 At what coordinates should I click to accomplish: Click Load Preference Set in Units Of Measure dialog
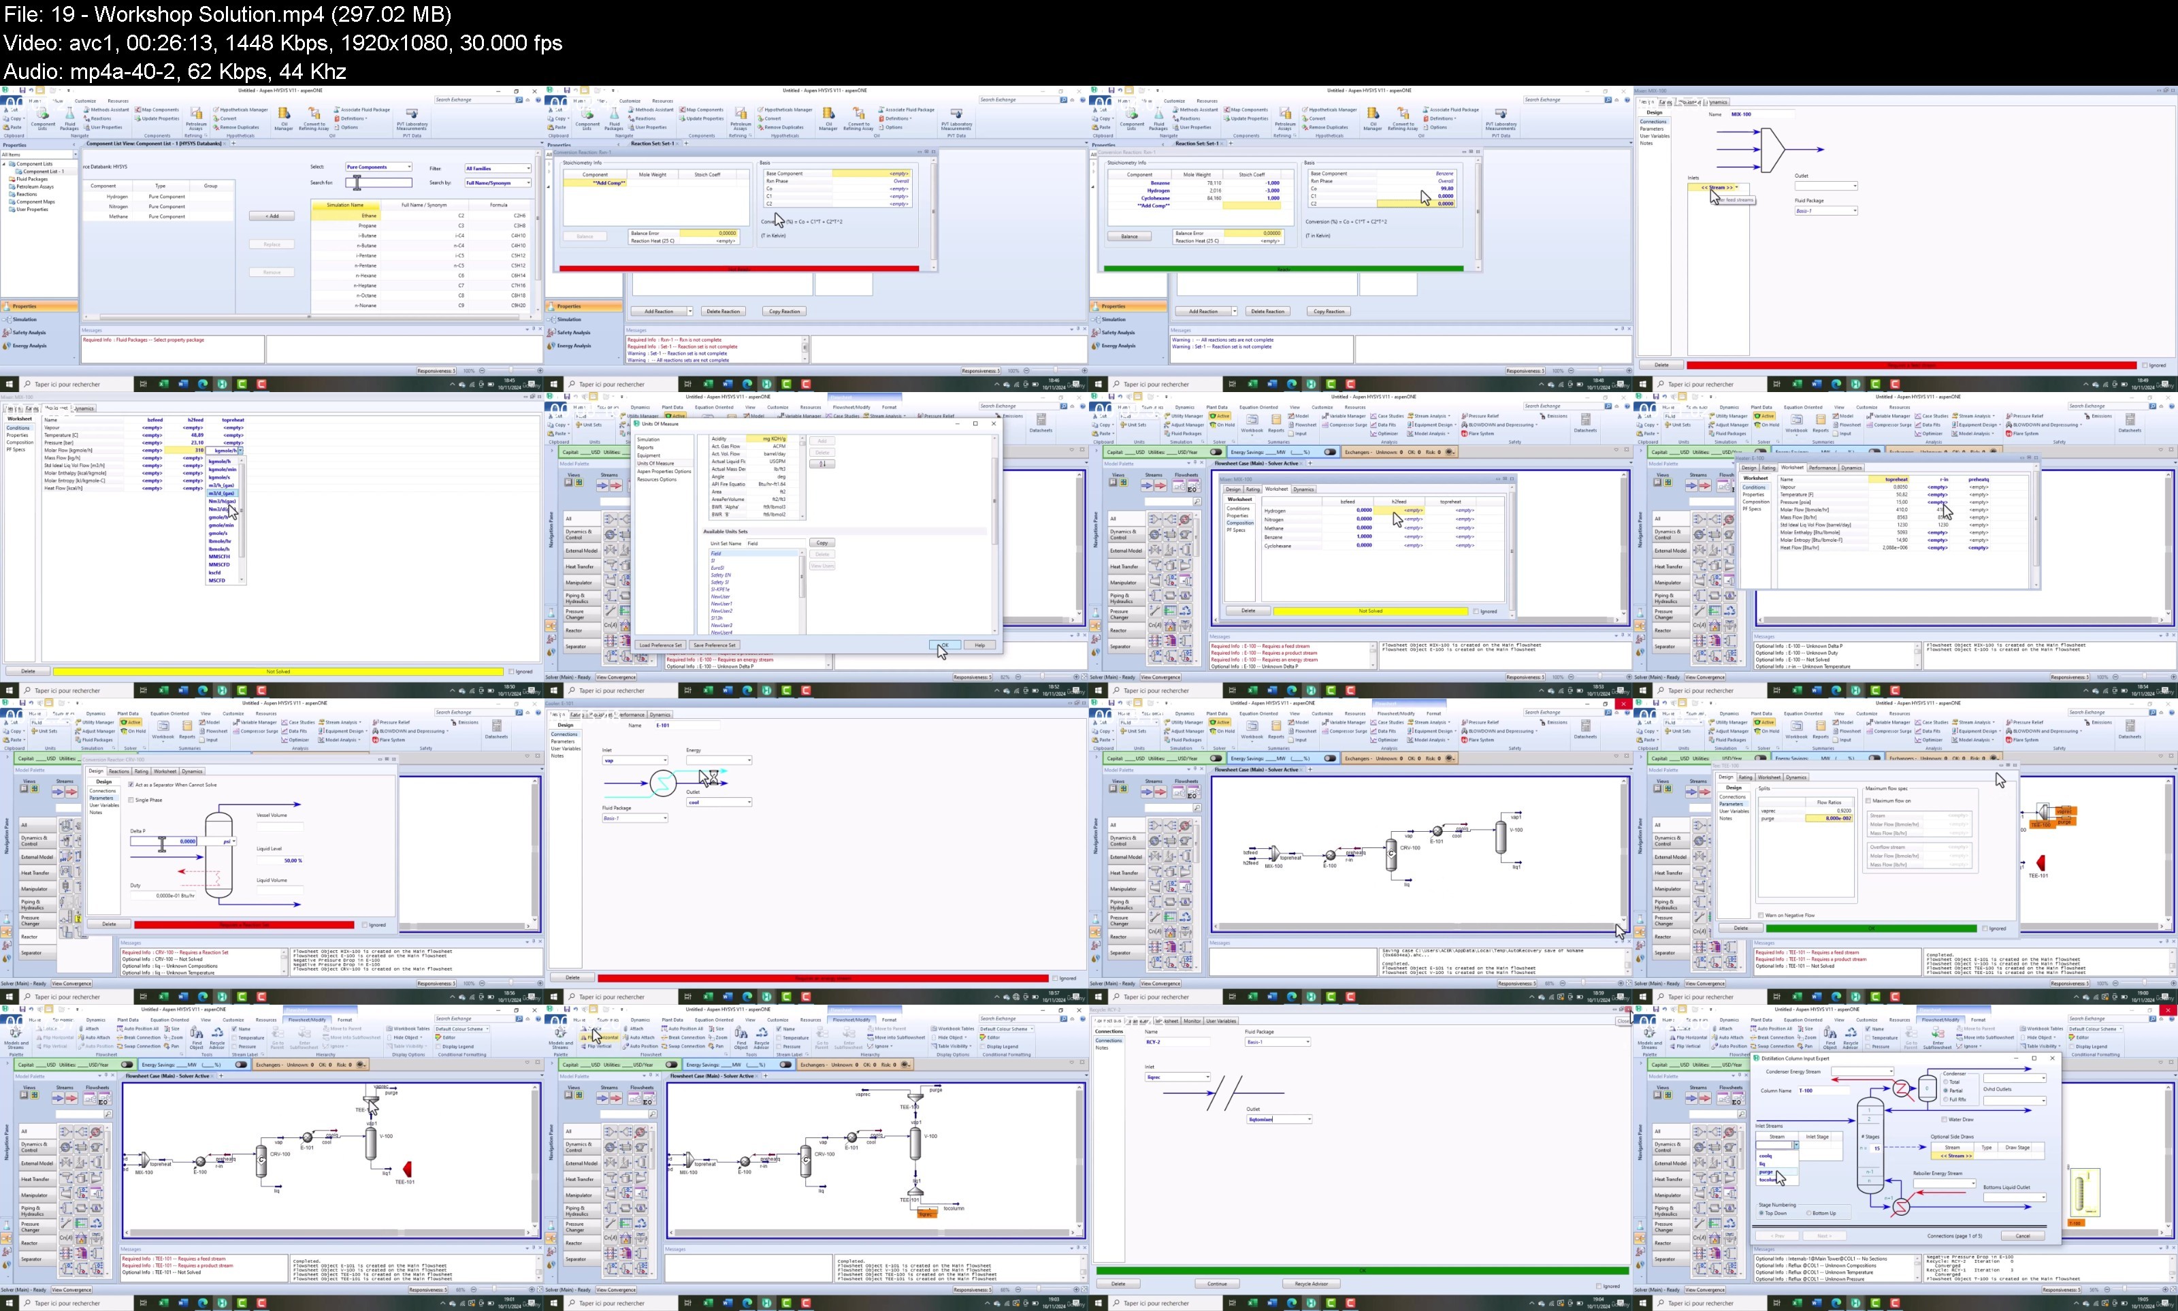(660, 645)
